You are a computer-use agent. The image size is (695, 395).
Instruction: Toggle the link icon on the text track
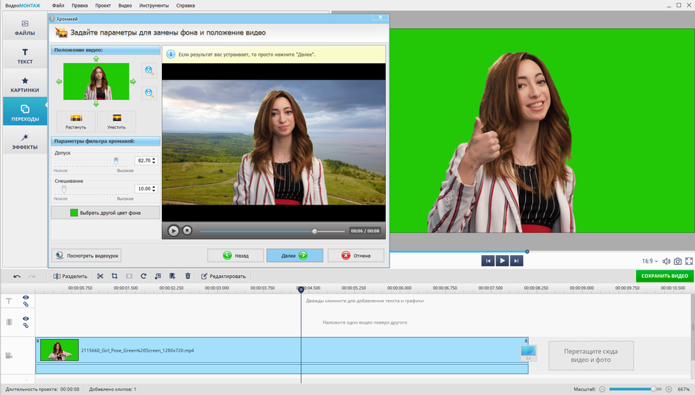pos(26,305)
